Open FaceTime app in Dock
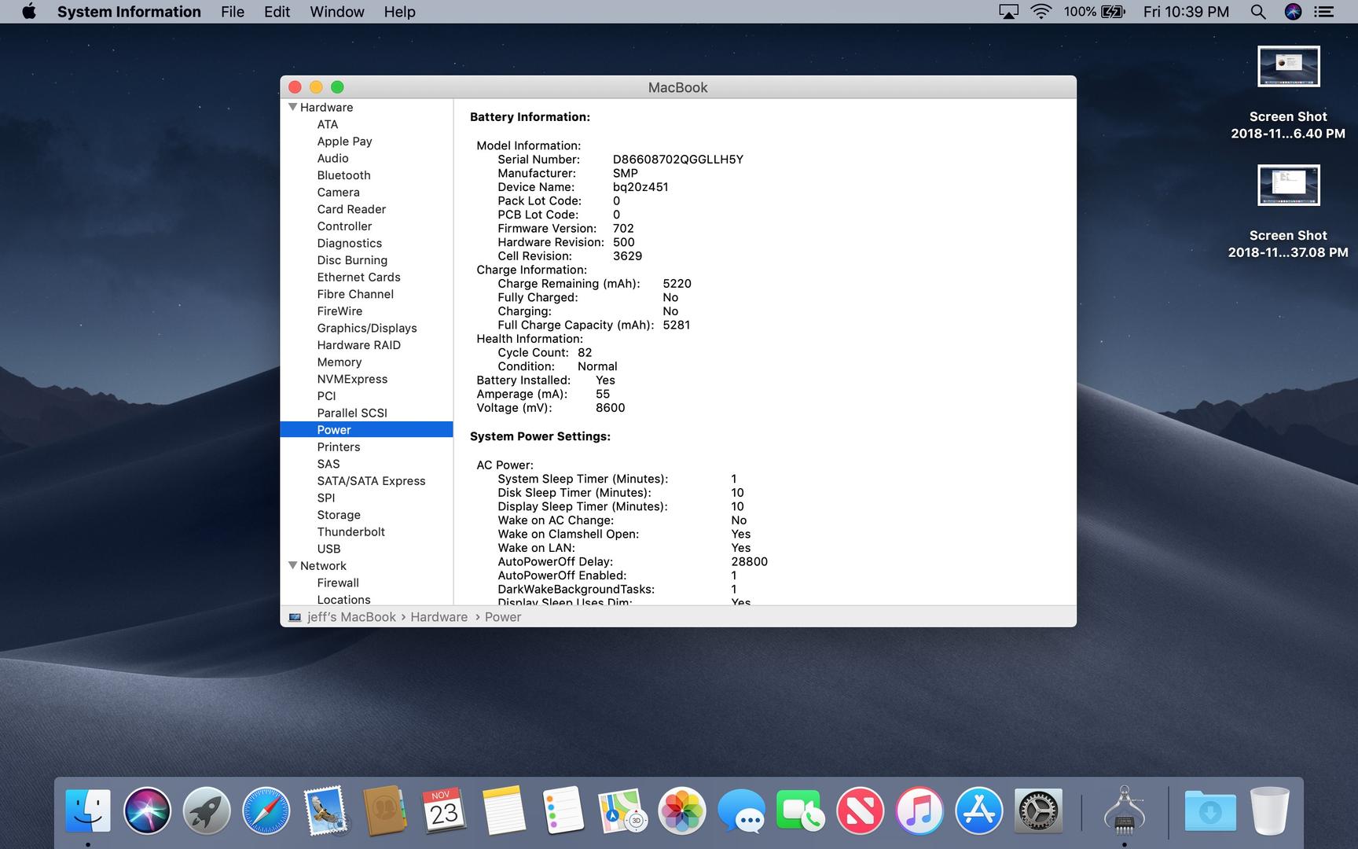 800,810
